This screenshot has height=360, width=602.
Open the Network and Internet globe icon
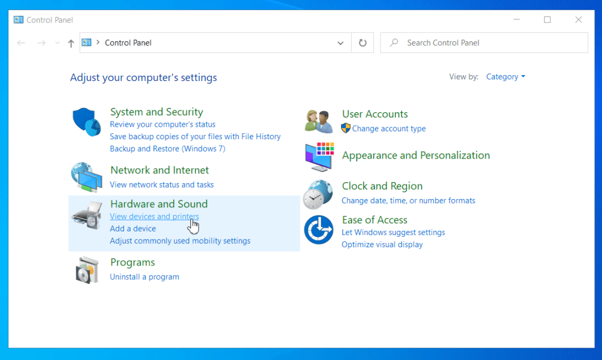coord(86,177)
